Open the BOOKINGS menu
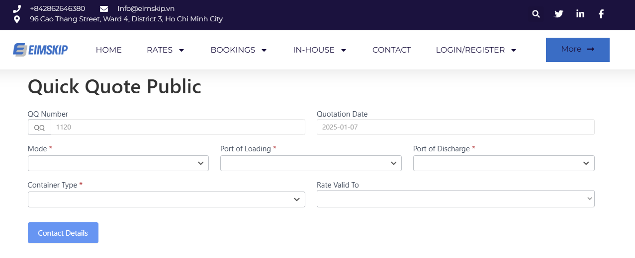 tap(239, 50)
